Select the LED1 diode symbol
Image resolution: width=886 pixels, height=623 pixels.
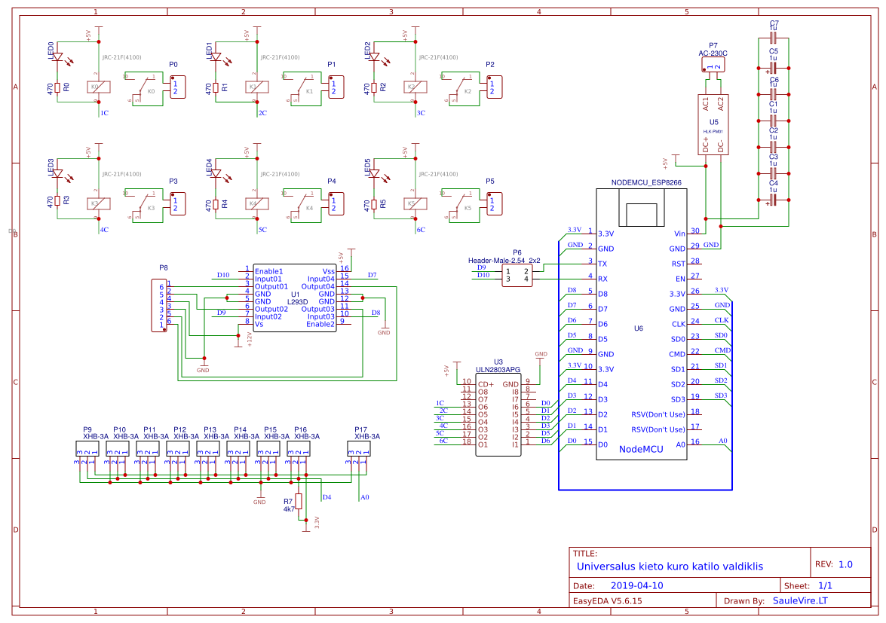(x=216, y=57)
